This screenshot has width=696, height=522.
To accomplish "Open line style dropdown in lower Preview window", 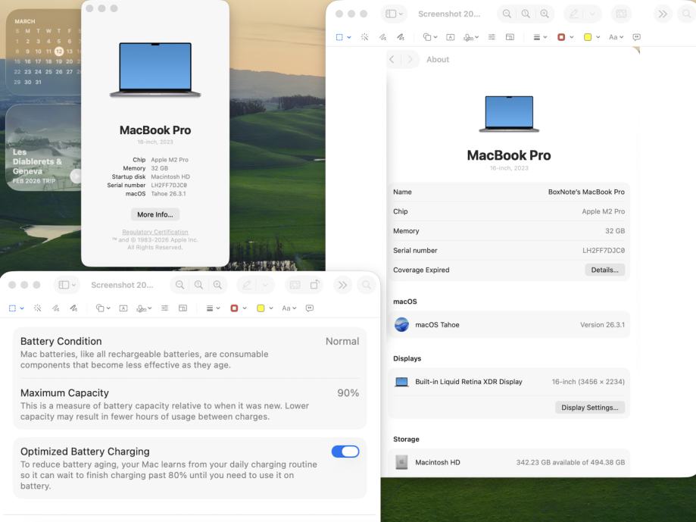I will (213, 308).
